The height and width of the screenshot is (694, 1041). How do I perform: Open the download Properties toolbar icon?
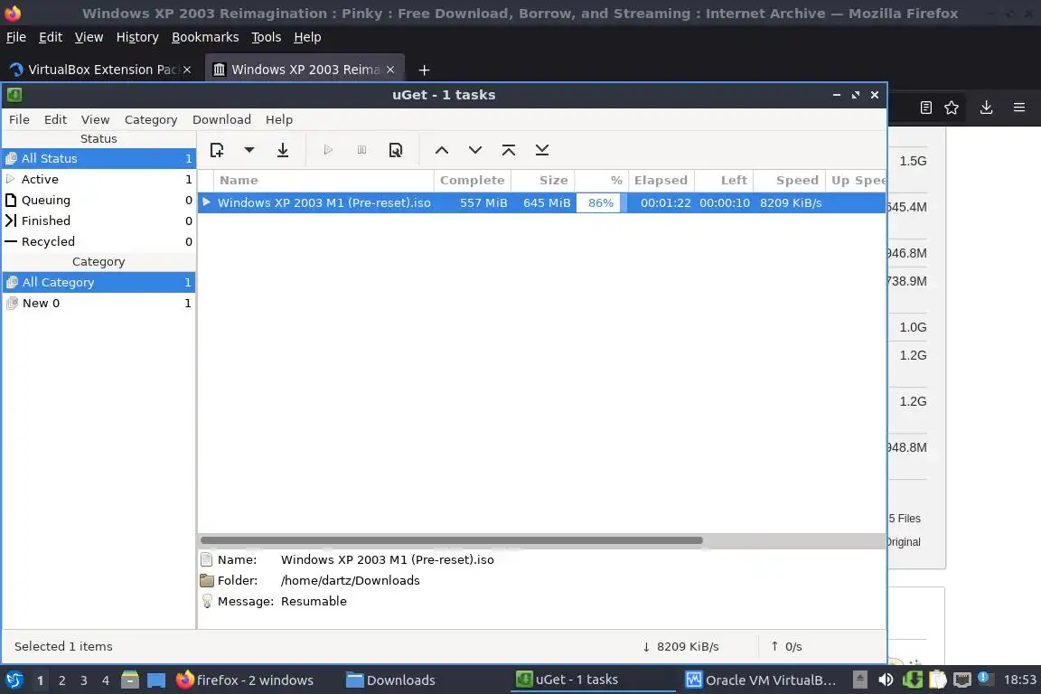396,150
